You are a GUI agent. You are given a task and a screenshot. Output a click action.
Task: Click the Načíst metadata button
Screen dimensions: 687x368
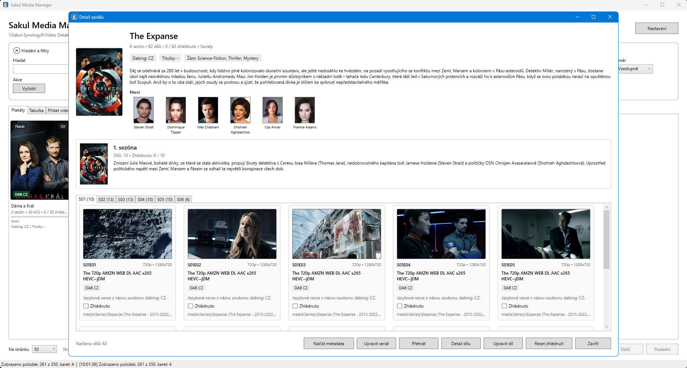point(329,344)
